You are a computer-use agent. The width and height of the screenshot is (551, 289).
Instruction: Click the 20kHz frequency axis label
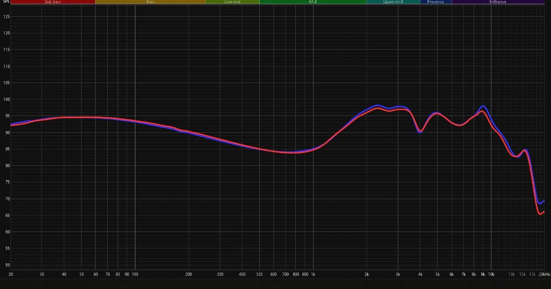pos(544,274)
